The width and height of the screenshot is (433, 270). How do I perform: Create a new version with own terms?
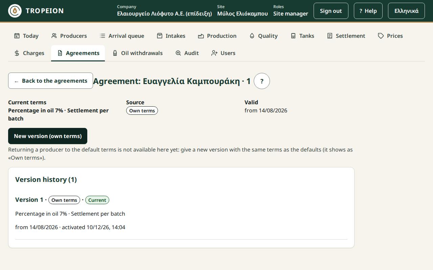(48, 136)
